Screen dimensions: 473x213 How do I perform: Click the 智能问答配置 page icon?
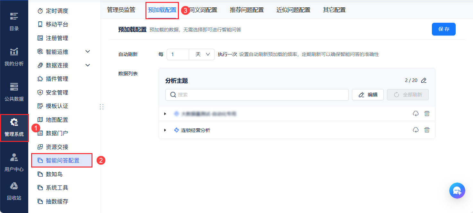[x=40, y=160]
